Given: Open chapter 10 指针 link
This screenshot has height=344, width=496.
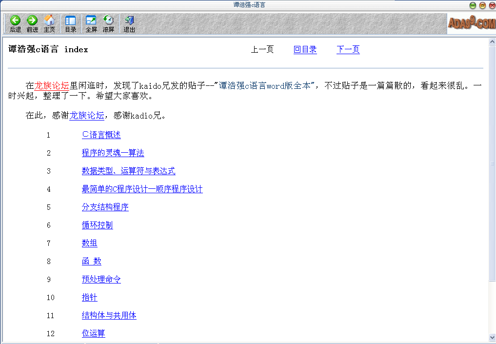Looking at the screenshot, I should 89,297.
